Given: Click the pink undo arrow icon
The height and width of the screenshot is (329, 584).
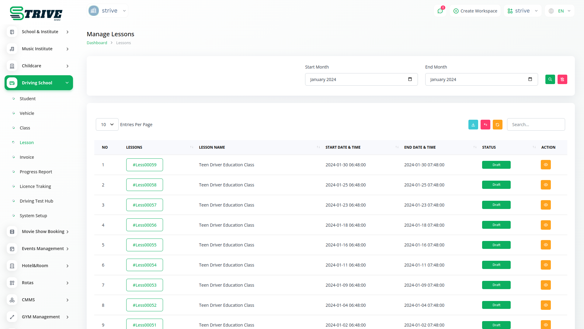Looking at the screenshot, I should click(x=485, y=125).
